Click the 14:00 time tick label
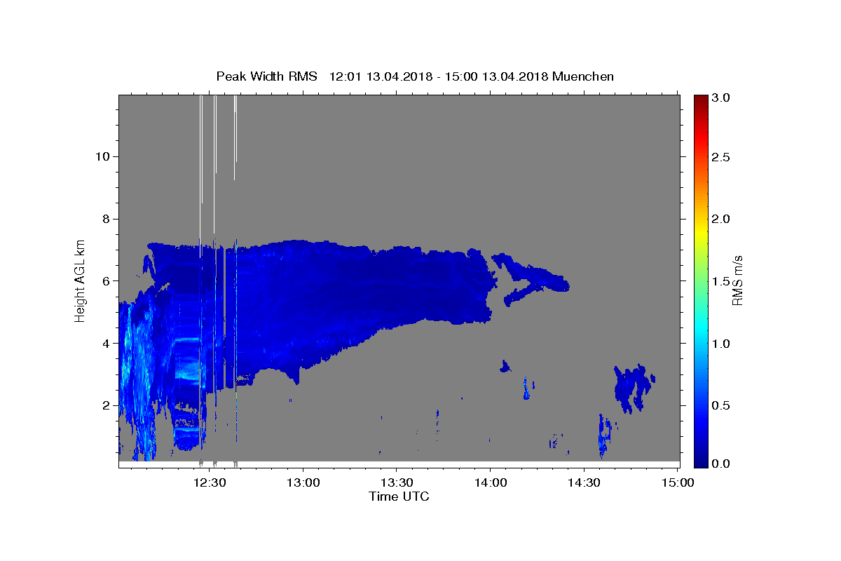The image size is (841, 561). point(490,482)
